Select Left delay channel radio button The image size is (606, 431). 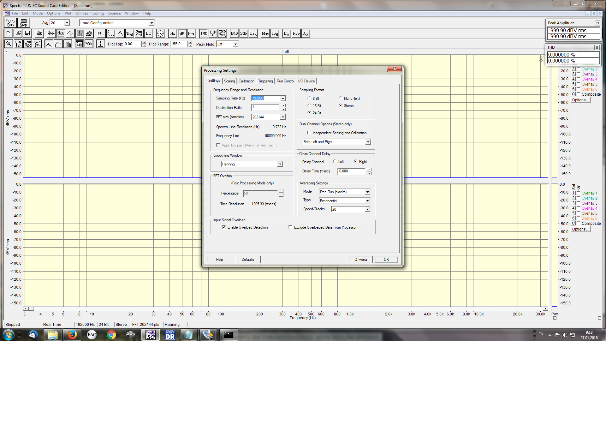tap(335, 161)
